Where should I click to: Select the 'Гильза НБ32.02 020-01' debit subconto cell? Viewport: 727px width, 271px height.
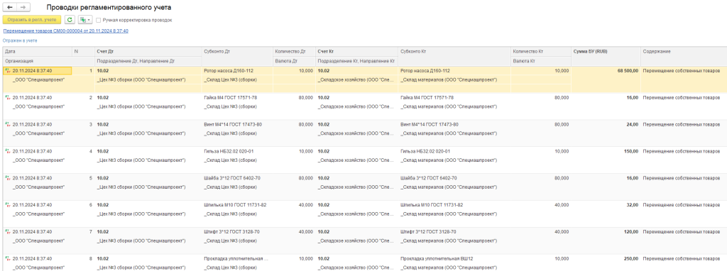click(x=237, y=152)
